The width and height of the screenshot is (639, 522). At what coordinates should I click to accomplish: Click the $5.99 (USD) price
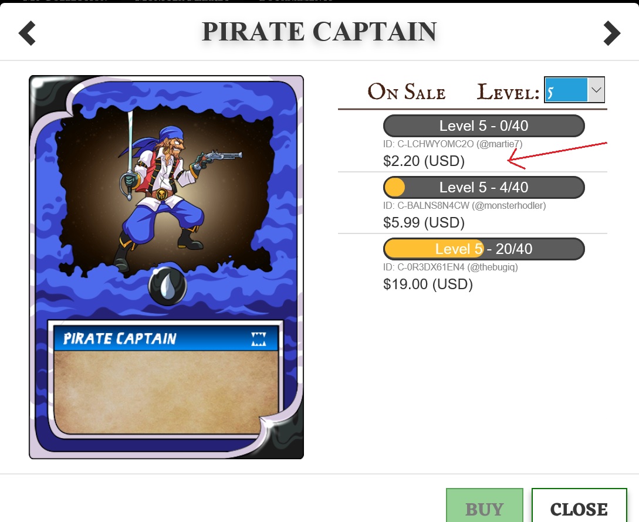point(424,222)
